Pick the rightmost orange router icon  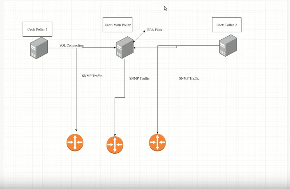(157, 142)
